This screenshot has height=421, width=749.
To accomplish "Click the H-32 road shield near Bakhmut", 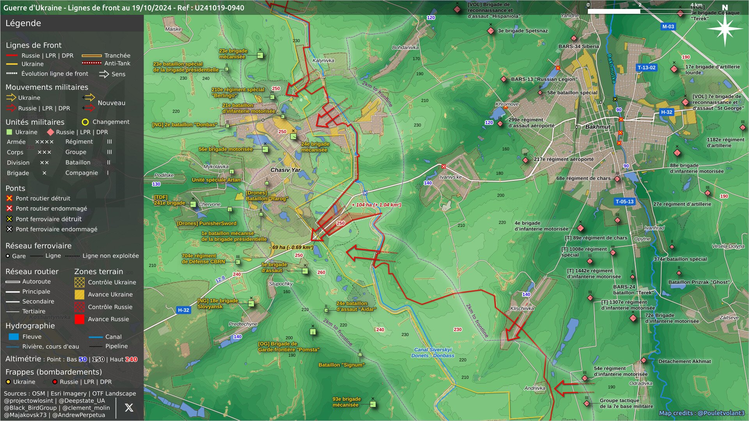I will point(667,112).
